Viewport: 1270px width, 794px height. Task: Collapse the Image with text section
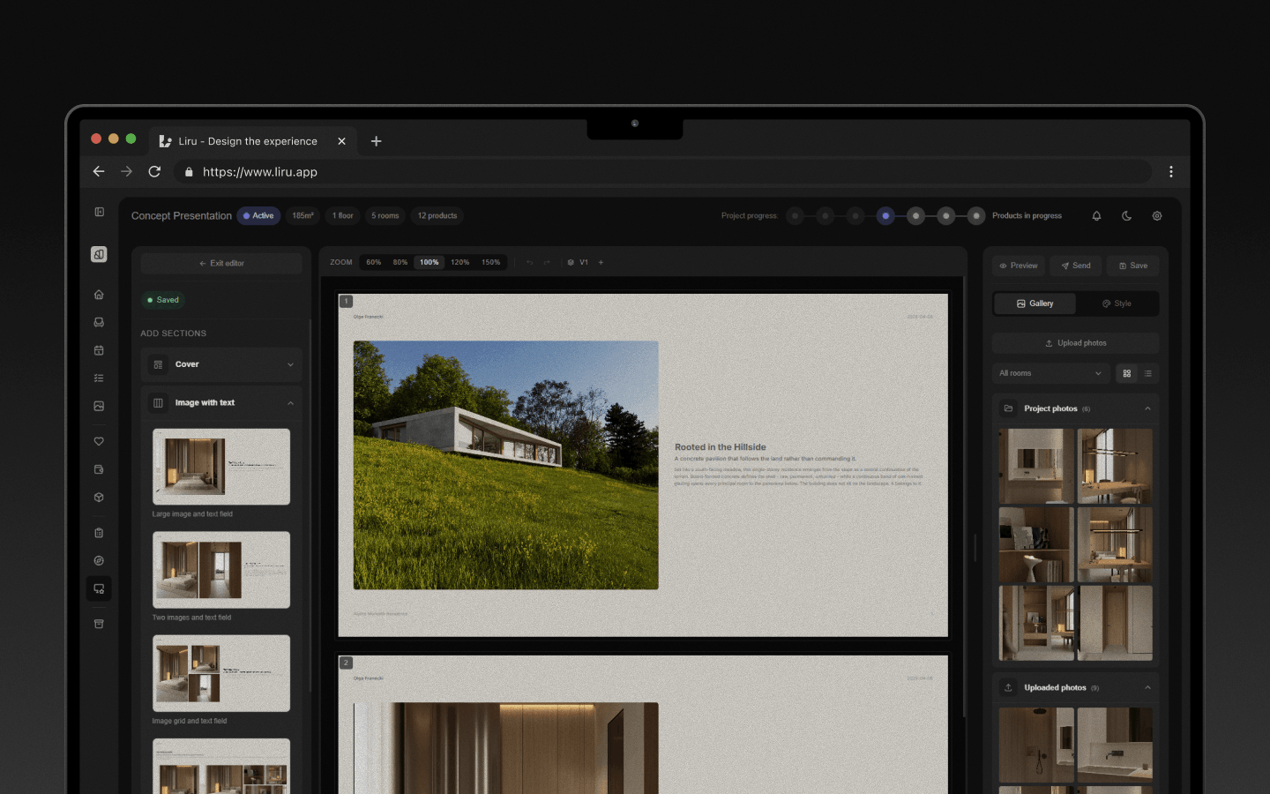(x=220, y=402)
